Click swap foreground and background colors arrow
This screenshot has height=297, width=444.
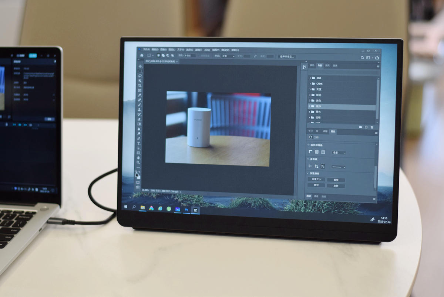tap(139, 171)
